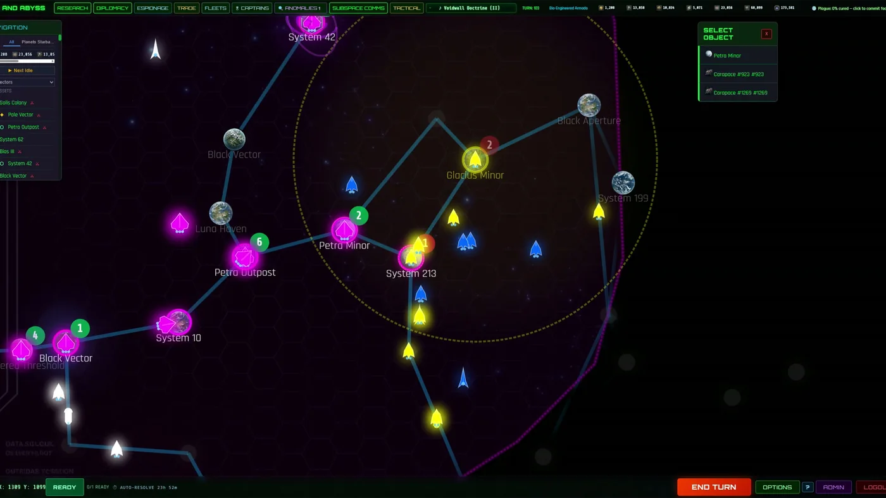Jump to Next Idle unit
Screen dimensions: 886x498
(x=27, y=70)
